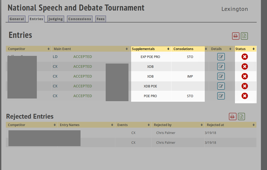Sort entries by Supplementals column
The width and height of the screenshot is (267, 170).
click(x=151, y=49)
